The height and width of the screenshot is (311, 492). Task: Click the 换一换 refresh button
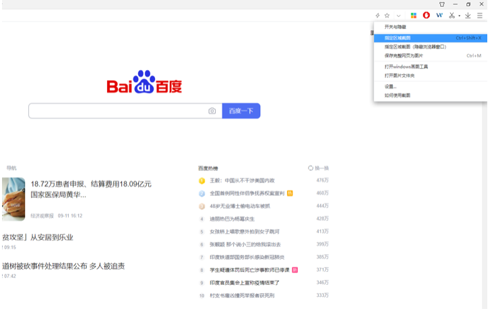318,168
